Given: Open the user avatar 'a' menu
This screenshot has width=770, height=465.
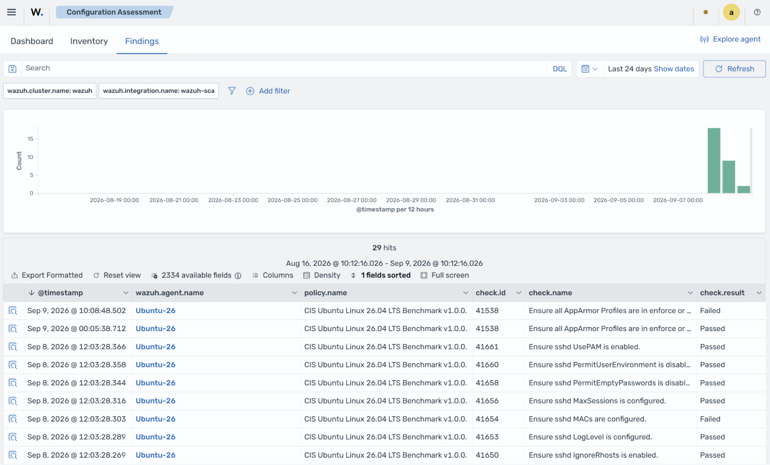Looking at the screenshot, I should (731, 12).
